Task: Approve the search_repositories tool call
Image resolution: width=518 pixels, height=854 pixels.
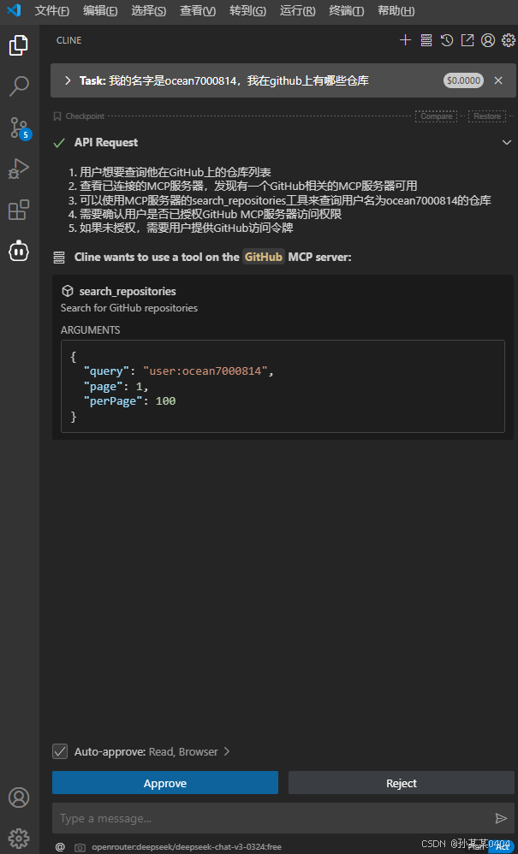Action: 165,783
